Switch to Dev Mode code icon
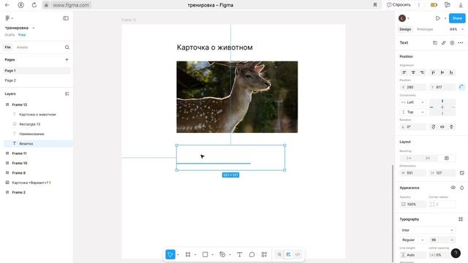The image size is (468, 263). click(298, 254)
